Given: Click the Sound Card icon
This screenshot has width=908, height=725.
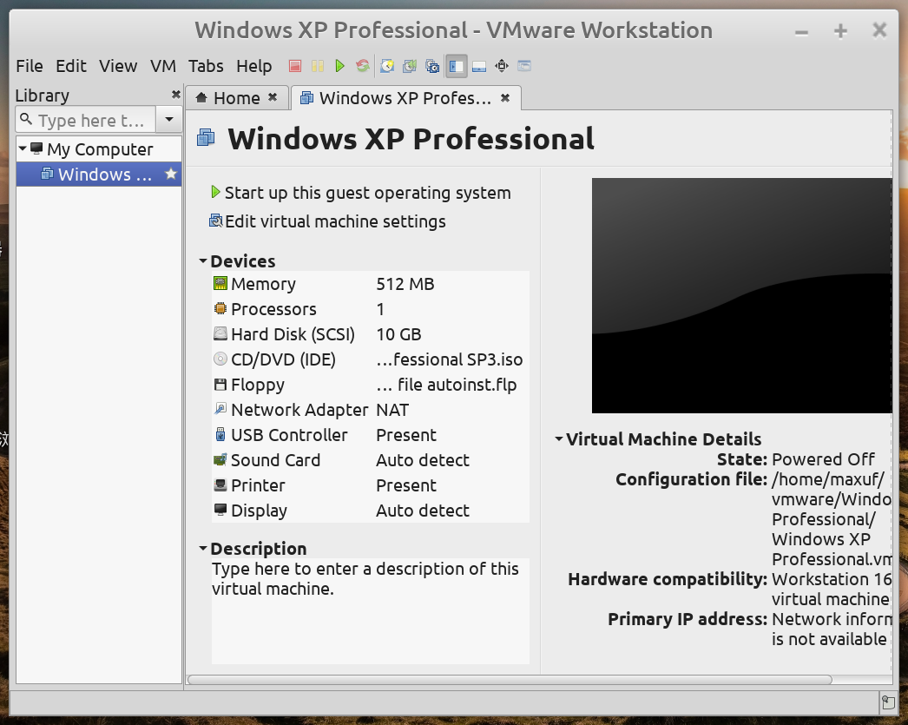Looking at the screenshot, I should tap(220, 460).
